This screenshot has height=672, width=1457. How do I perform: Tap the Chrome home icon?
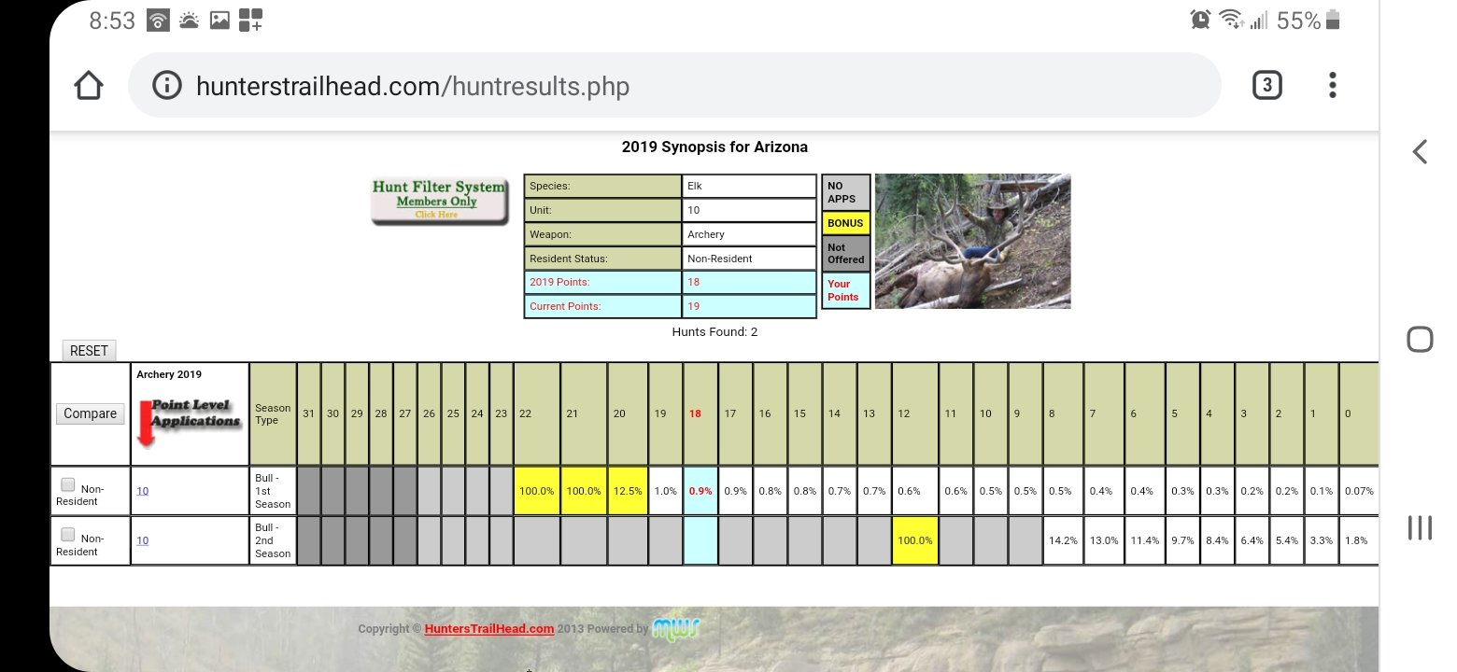coord(88,86)
